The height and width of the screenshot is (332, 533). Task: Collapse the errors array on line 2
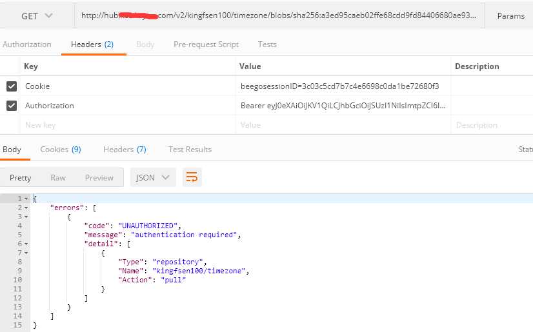26,208
